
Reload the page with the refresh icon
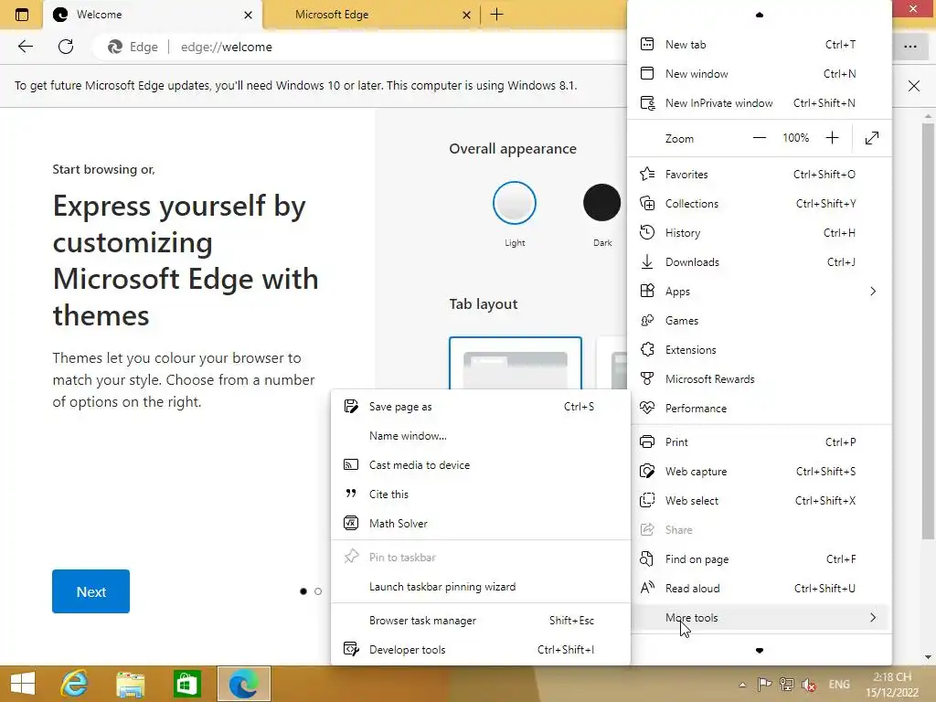(x=66, y=47)
